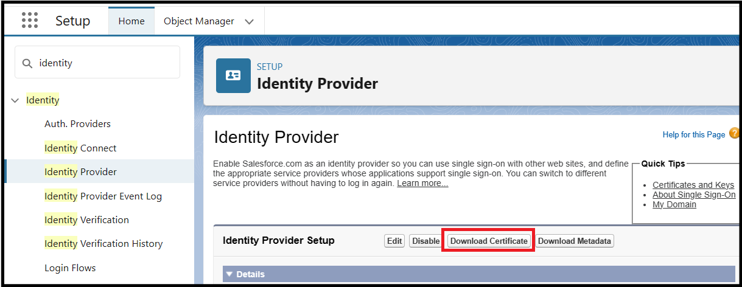Click the Download Metadata button
This screenshot has height=287, width=742.
click(575, 241)
